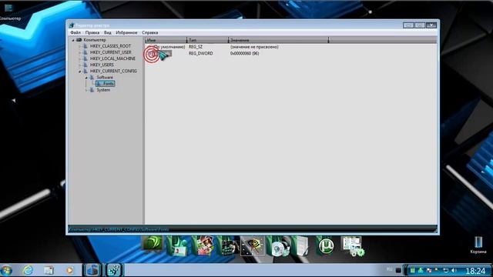The height and width of the screenshot is (277, 493).
Task: Click the RU language indicator
Action: pos(389,269)
